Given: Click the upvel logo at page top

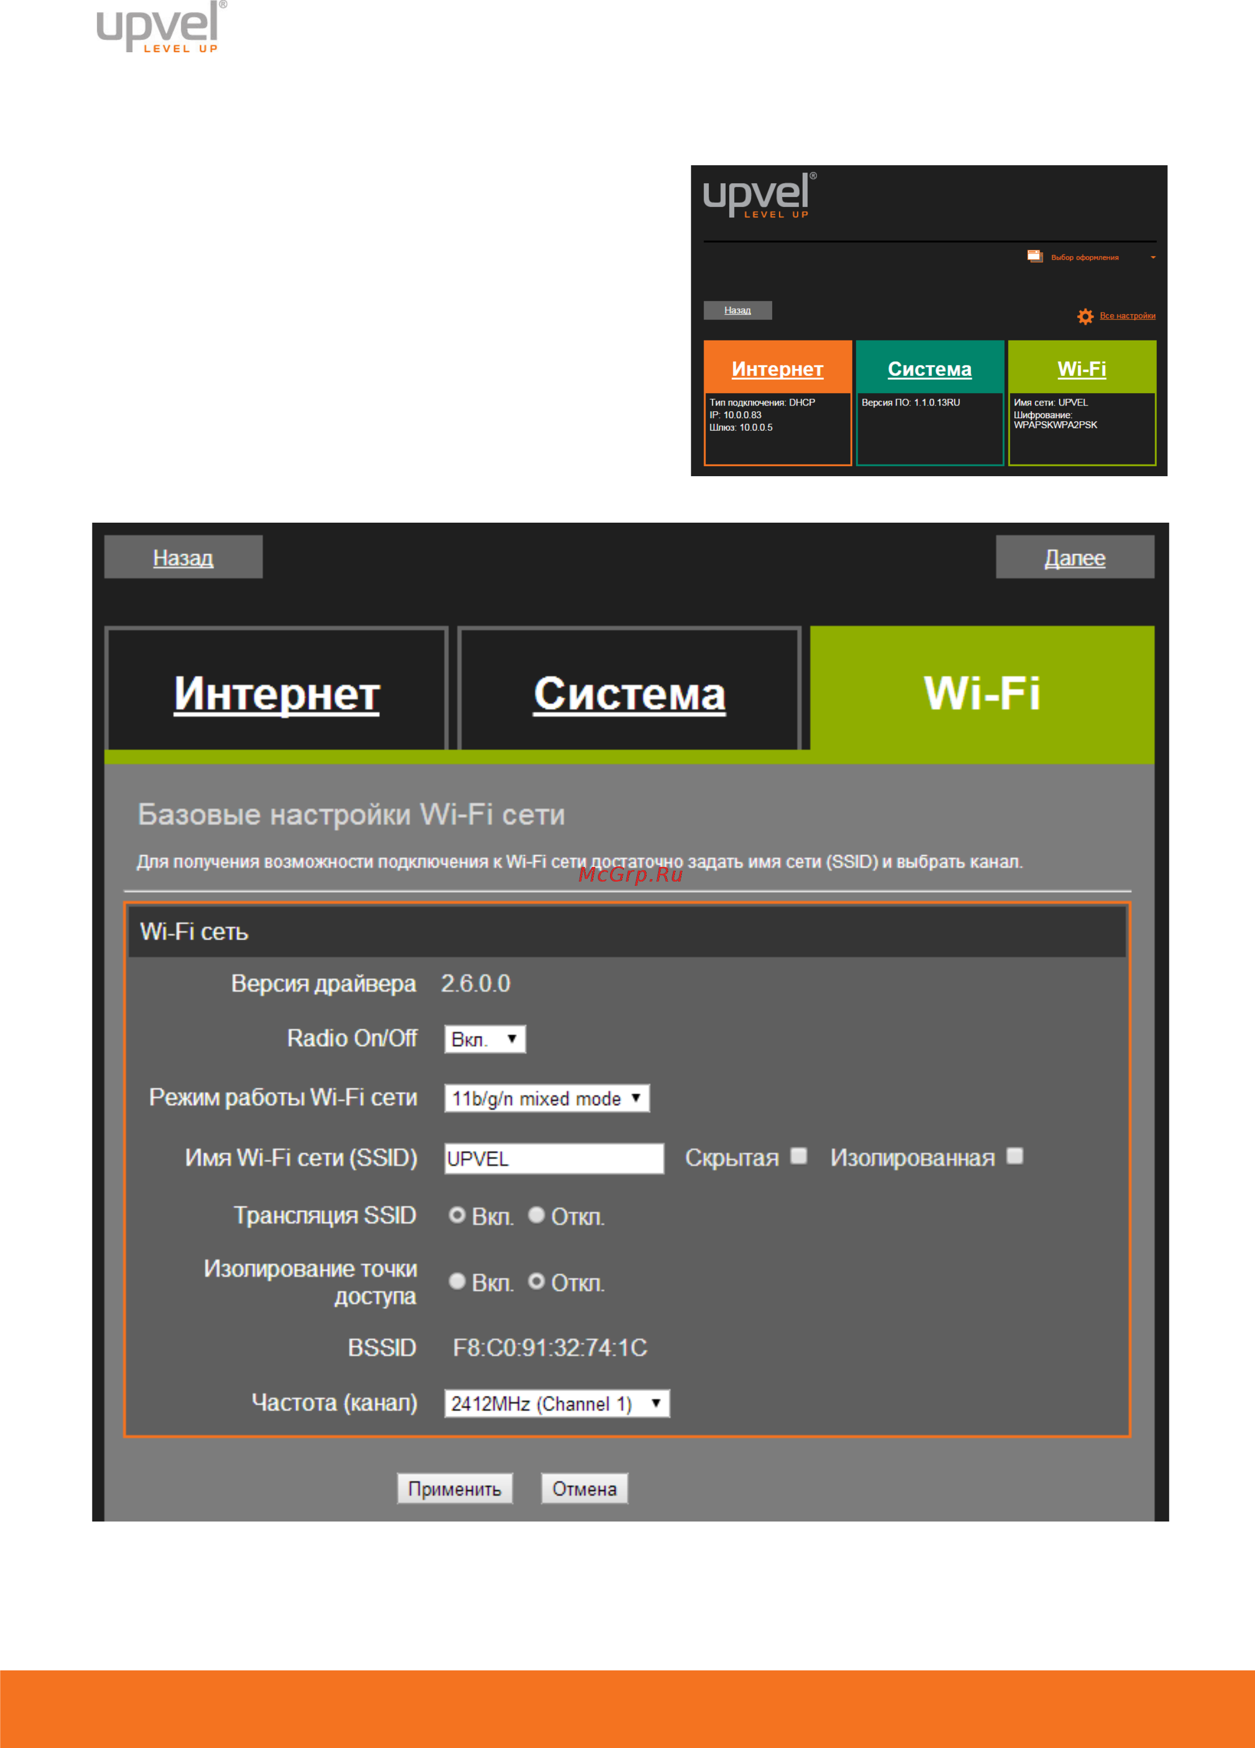Looking at the screenshot, I should [x=162, y=27].
